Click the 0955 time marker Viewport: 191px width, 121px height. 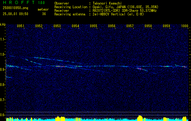94,26
